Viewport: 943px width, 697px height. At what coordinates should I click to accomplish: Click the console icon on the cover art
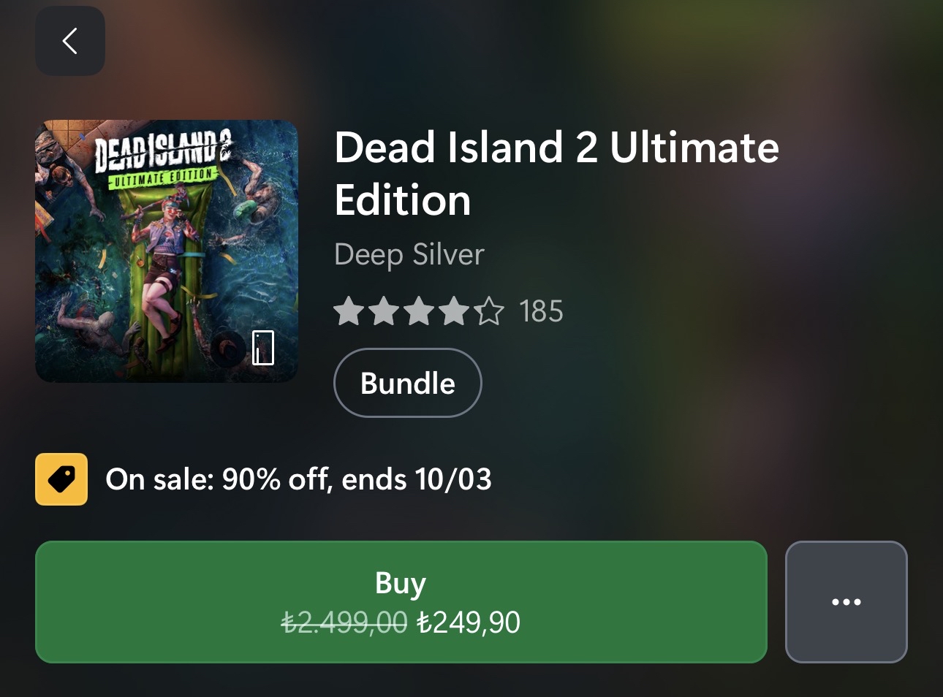[x=263, y=348]
